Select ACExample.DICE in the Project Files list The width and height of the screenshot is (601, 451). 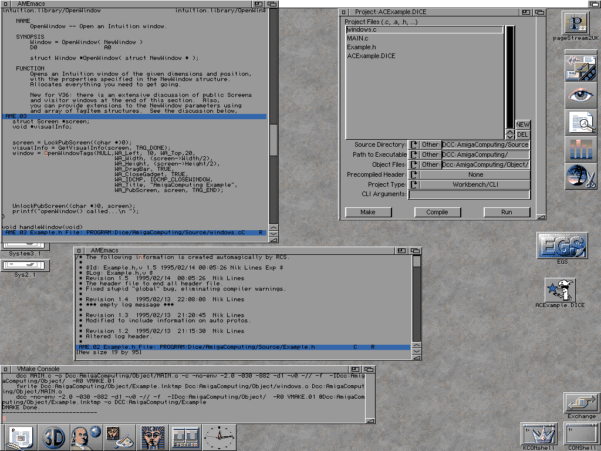pos(424,56)
